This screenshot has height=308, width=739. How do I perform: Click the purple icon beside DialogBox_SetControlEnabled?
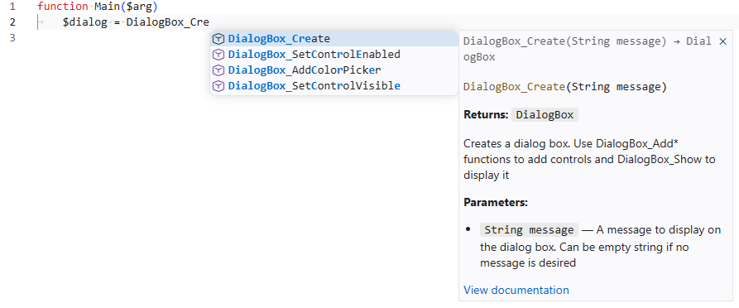point(218,55)
